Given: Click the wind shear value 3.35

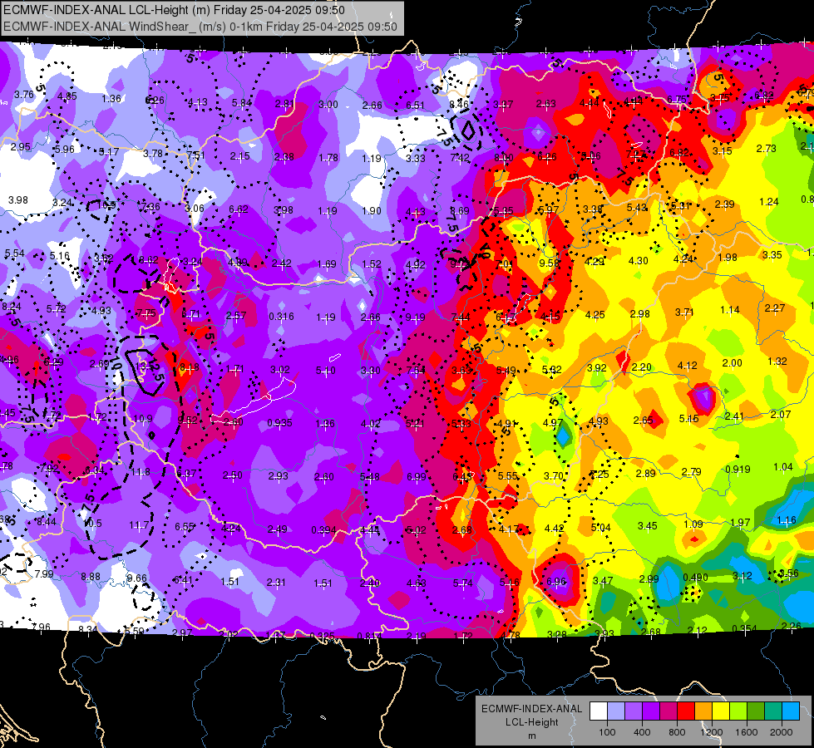Looking at the screenshot, I should click(772, 254).
